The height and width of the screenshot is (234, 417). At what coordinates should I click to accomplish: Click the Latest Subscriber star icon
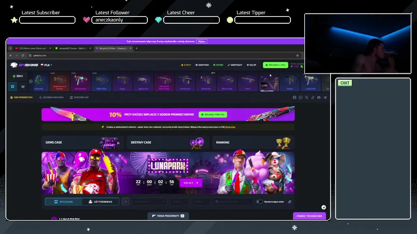[14, 20]
